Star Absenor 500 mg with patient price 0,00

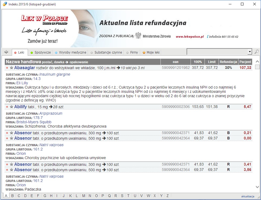pos(12,138)
